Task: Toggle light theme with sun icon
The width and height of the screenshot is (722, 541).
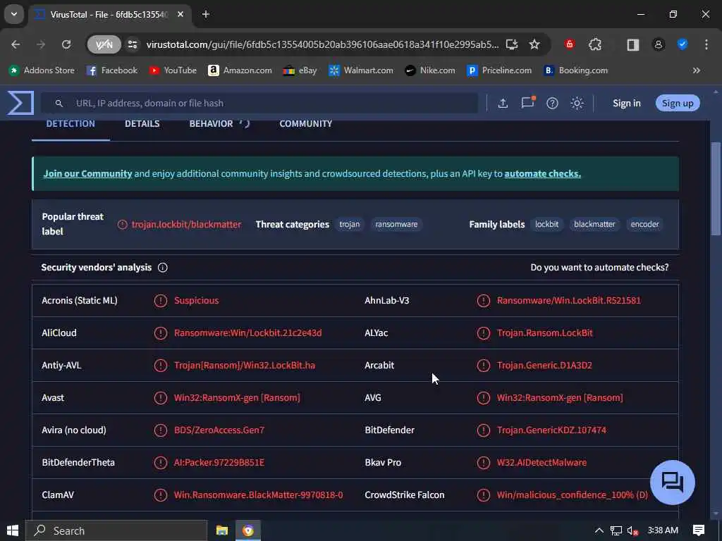Action: (x=577, y=103)
